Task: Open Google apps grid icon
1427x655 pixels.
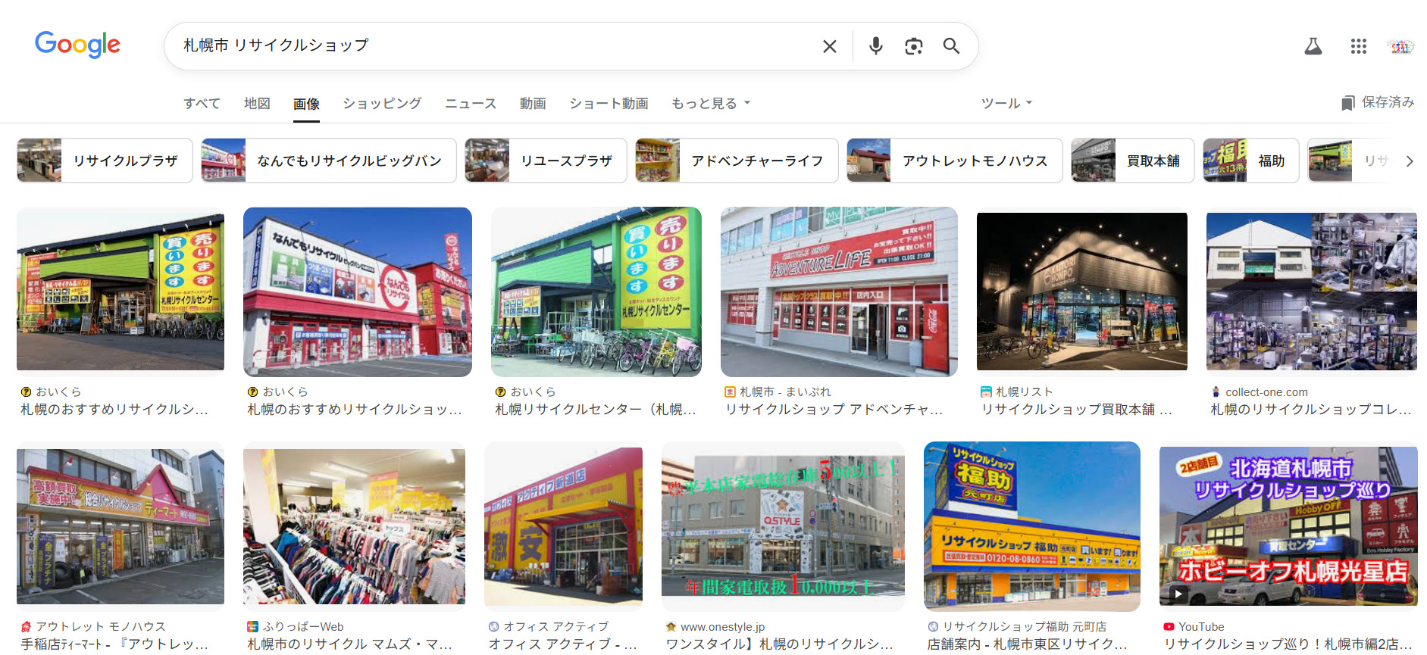Action: click(1358, 46)
